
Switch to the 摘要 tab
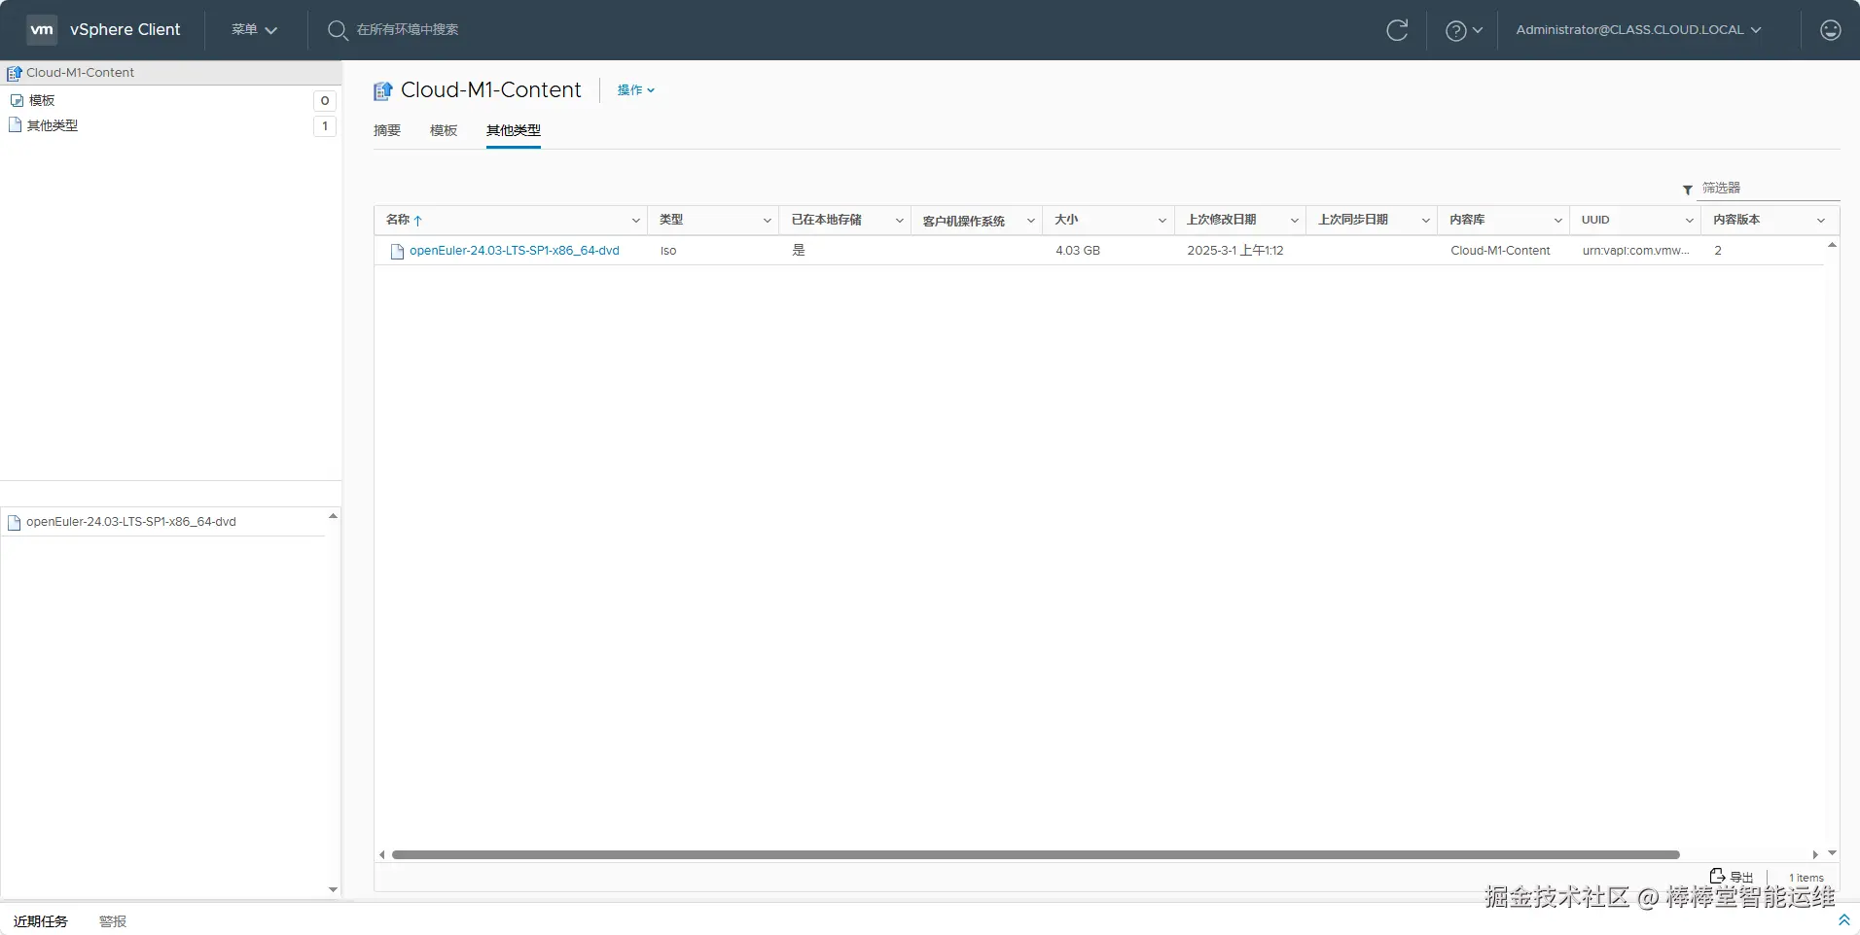[x=387, y=130]
